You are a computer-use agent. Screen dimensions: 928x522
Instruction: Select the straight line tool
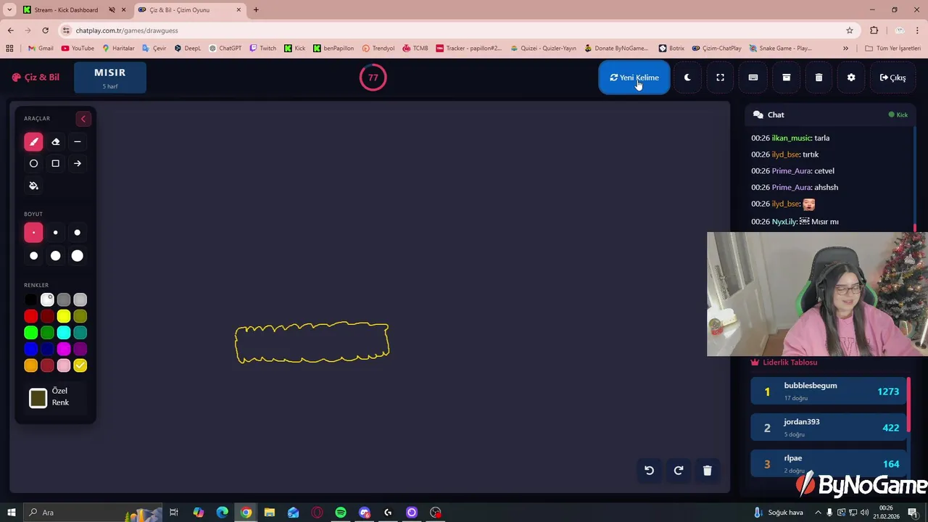78,142
